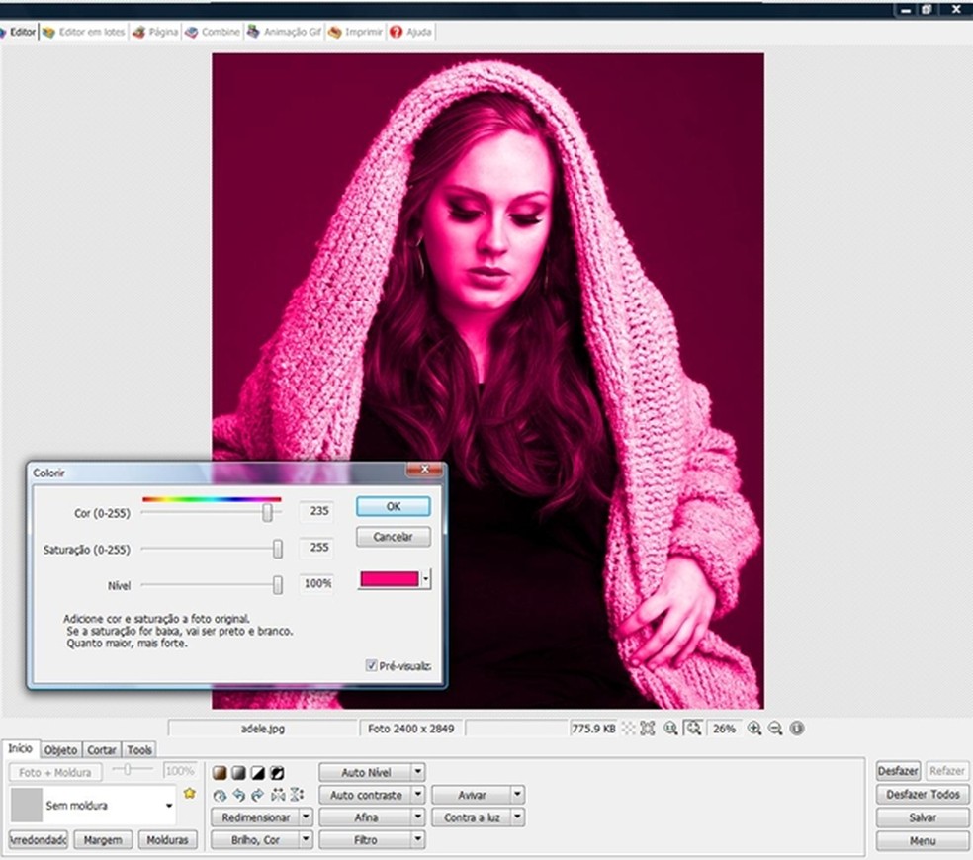This screenshot has height=860, width=973.
Task: Rotate the photo 90 degrees counterclockwise
Action: 239,795
